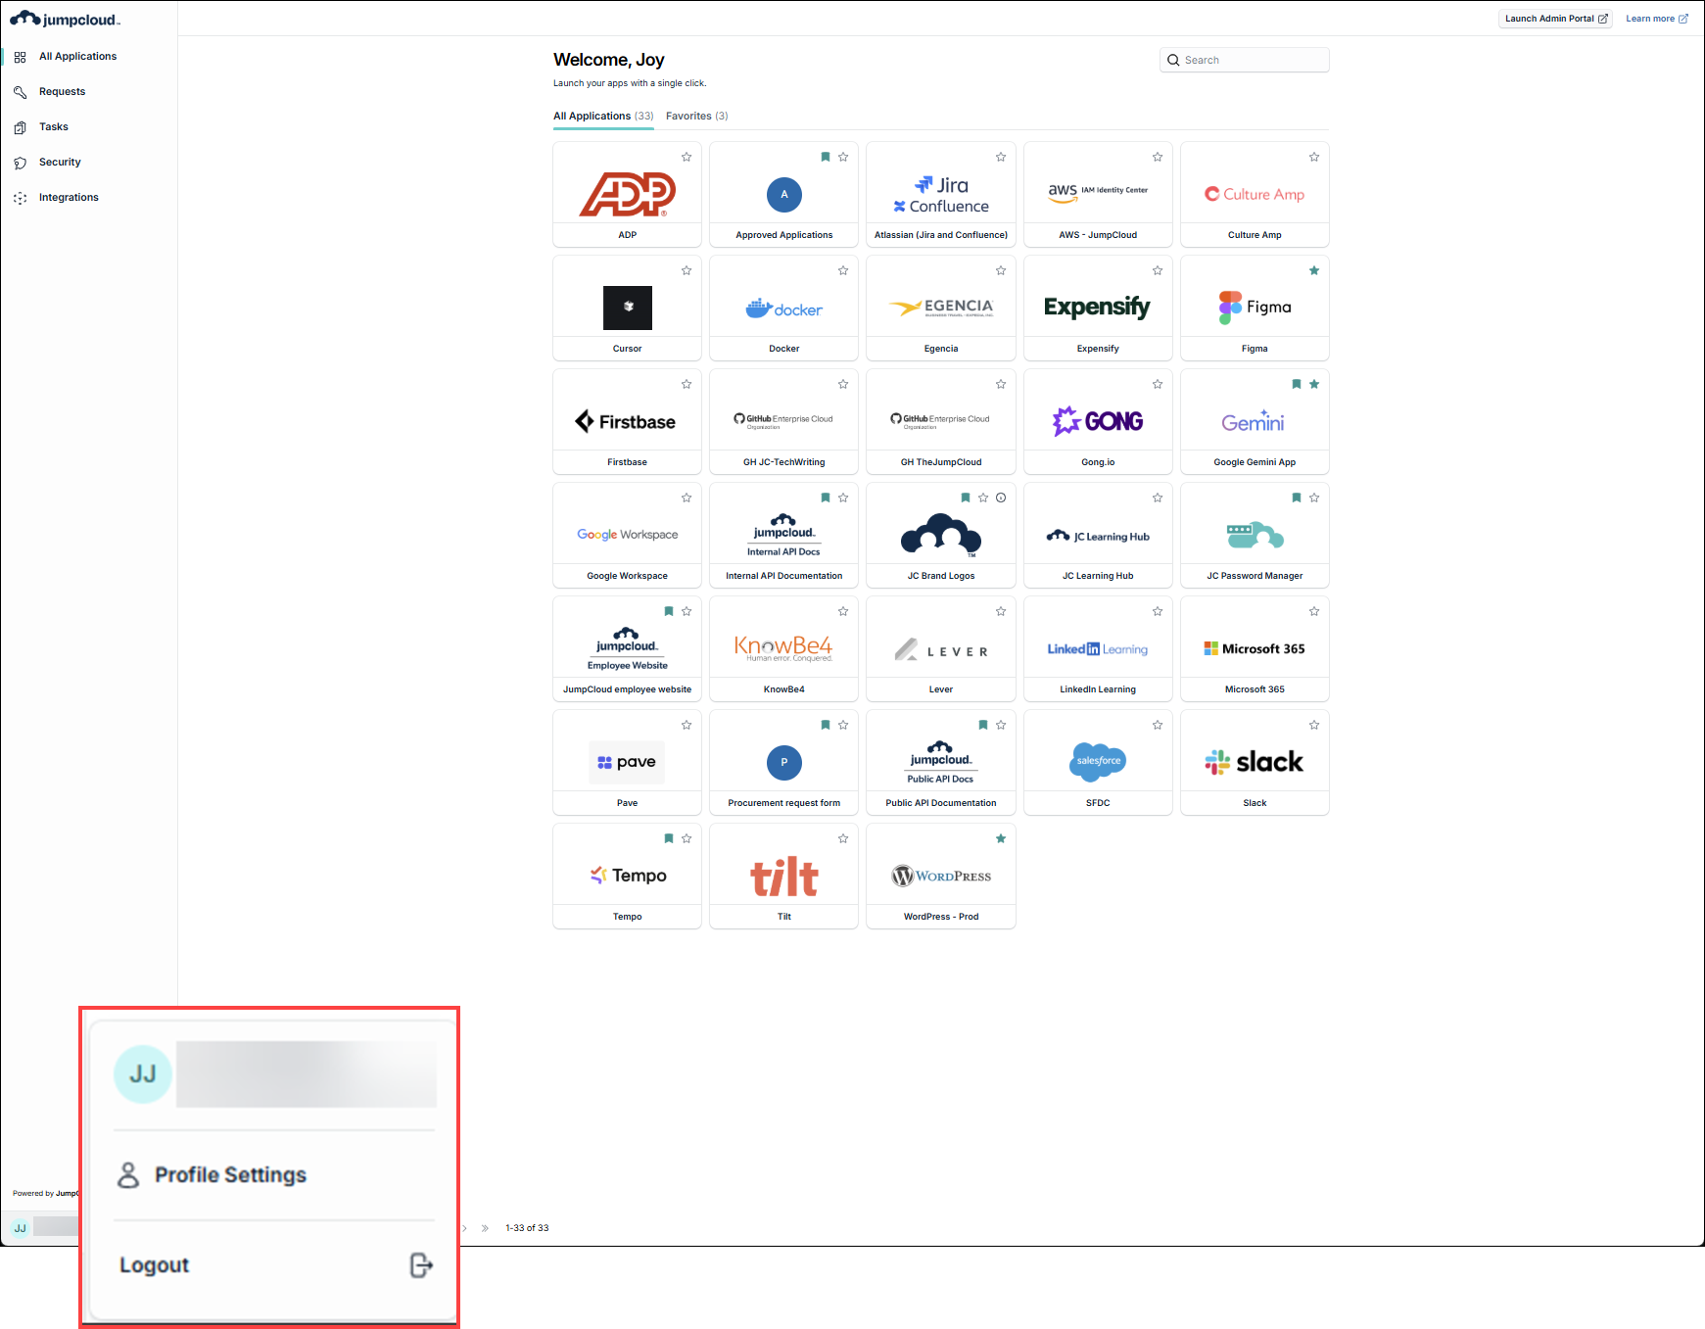Click Logout in the user menu
This screenshot has height=1329, width=1705.
[x=274, y=1265]
